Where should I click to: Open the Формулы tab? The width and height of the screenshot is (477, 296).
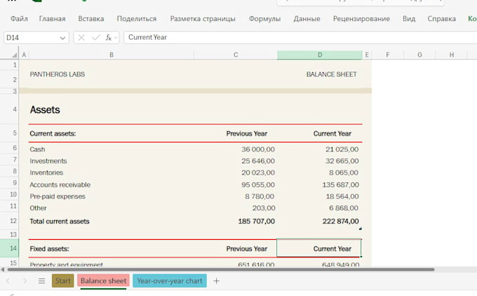pos(264,19)
